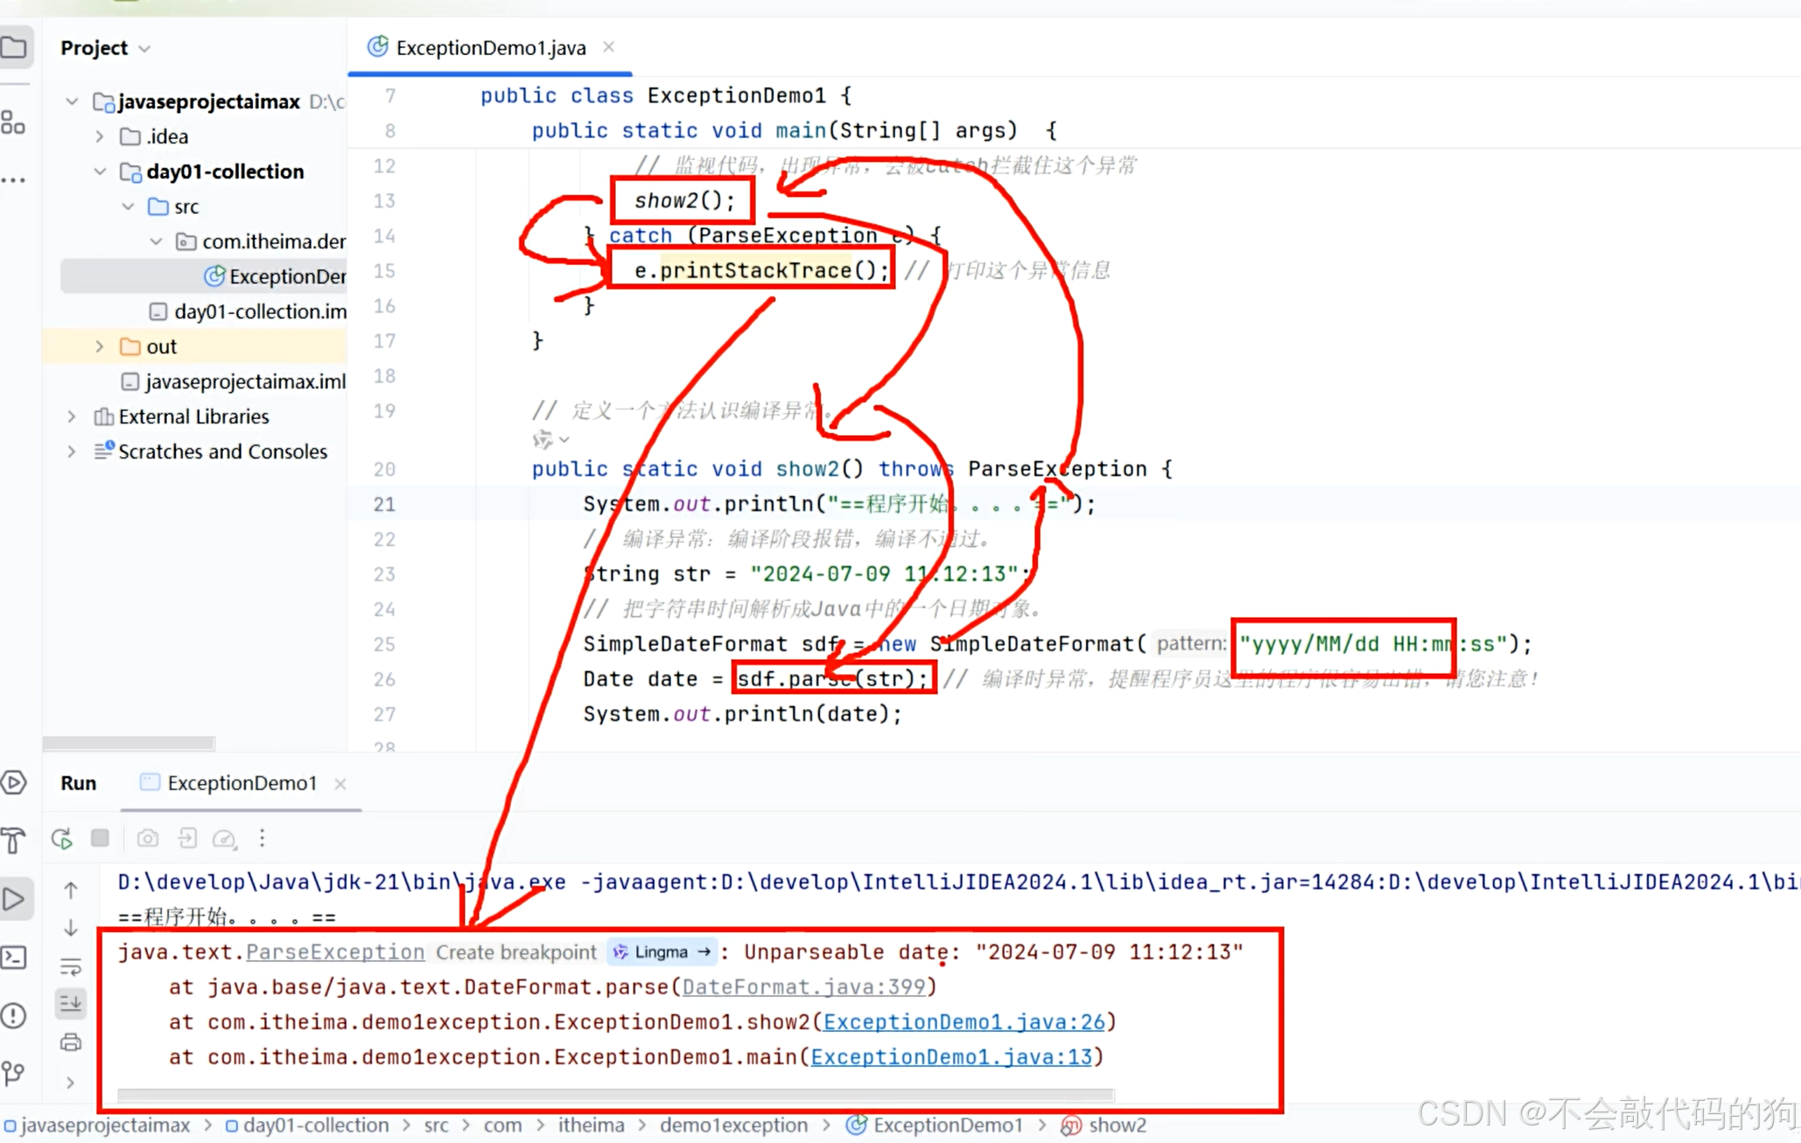
Task: Toggle soft-wrap in Run console
Action: click(x=71, y=967)
